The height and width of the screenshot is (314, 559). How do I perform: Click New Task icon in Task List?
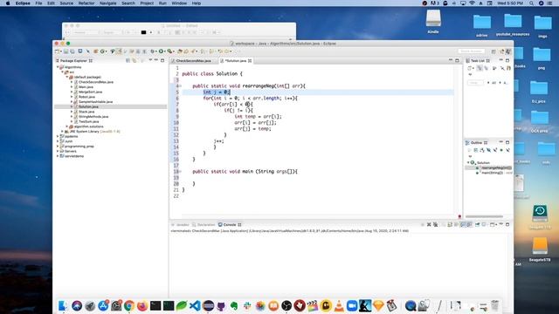coord(471,68)
